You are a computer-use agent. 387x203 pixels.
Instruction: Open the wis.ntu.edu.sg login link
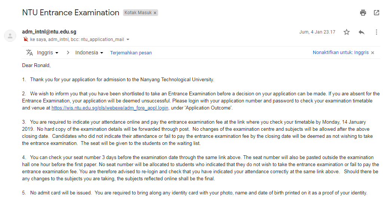(110, 108)
